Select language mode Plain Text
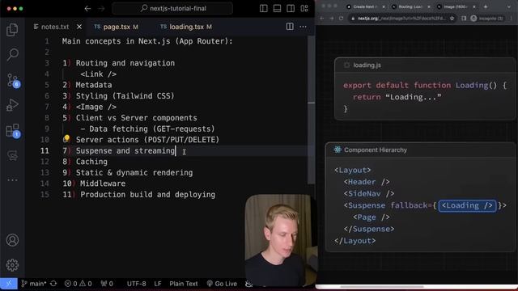This screenshot has width=518, height=291. tap(184, 284)
